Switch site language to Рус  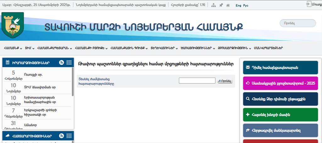point(246,5)
